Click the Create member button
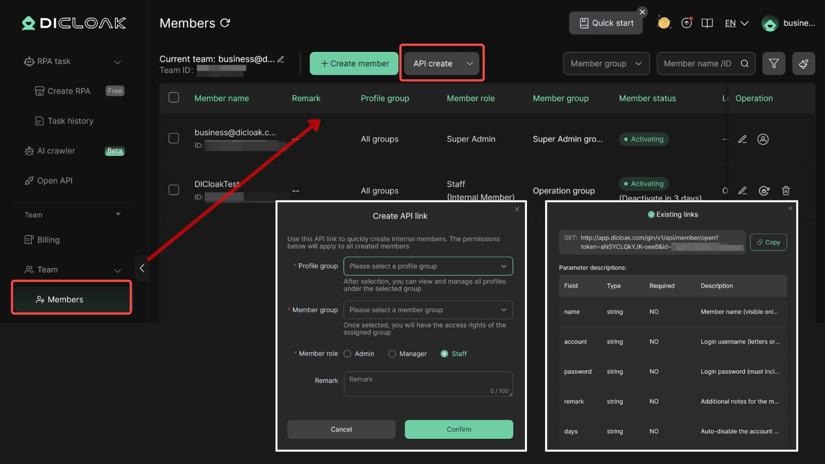The image size is (825, 464). coord(354,63)
